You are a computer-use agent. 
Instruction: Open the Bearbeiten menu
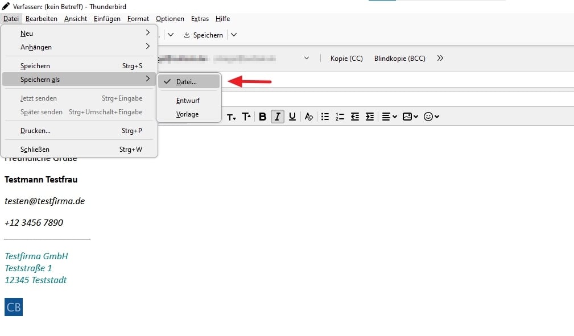coord(42,19)
